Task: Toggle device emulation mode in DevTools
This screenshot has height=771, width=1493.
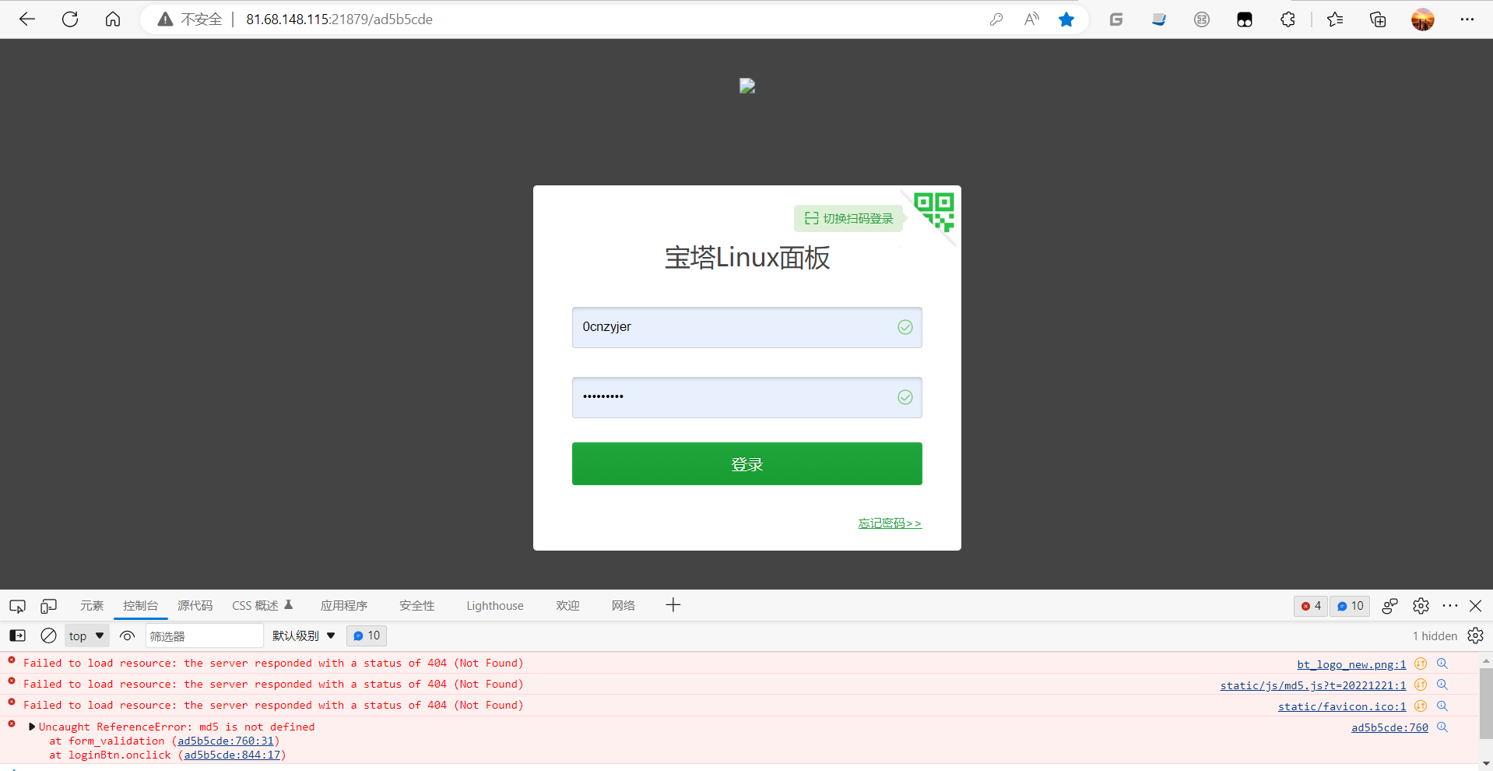Action: (x=49, y=606)
